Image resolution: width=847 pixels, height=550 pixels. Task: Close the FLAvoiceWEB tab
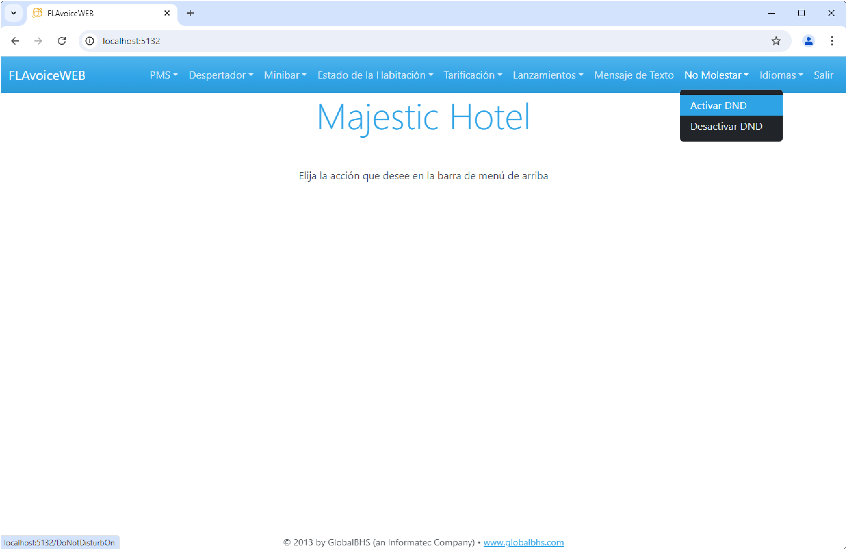[167, 13]
